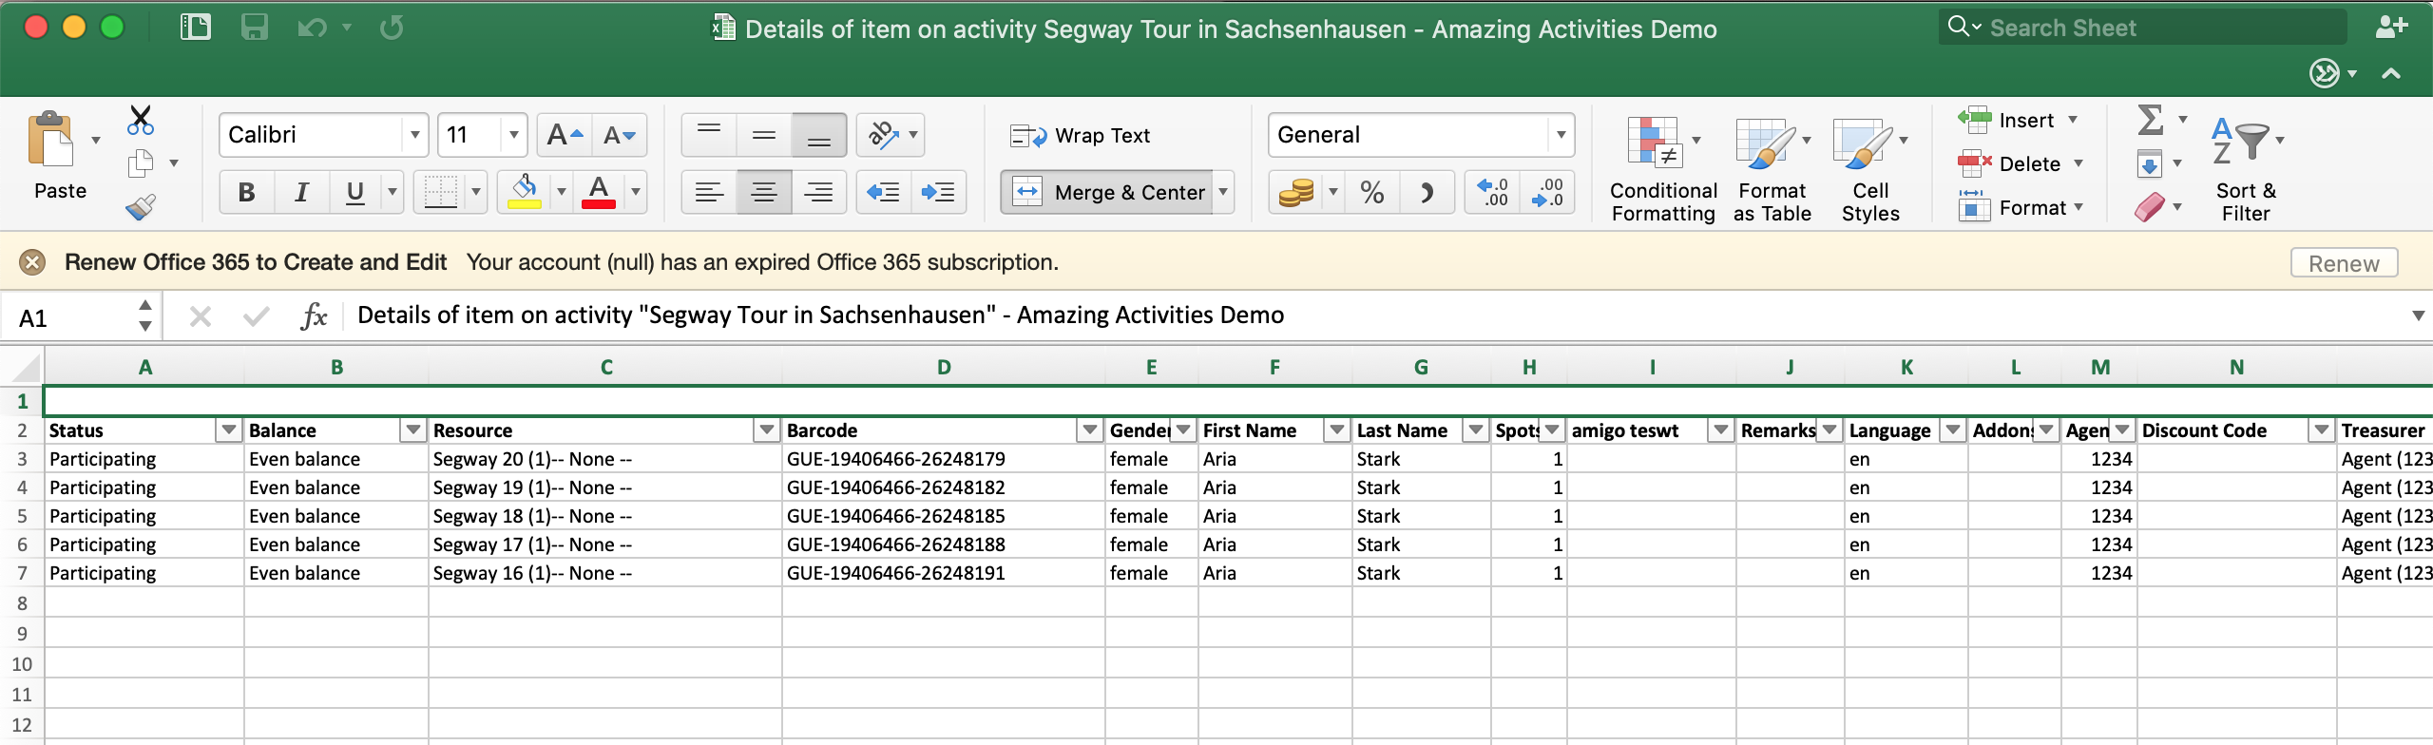The width and height of the screenshot is (2433, 745).
Task: Click the Fill down icon
Action: pos(2150,164)
